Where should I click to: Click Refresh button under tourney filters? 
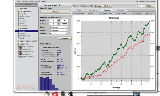pos(65,38)
